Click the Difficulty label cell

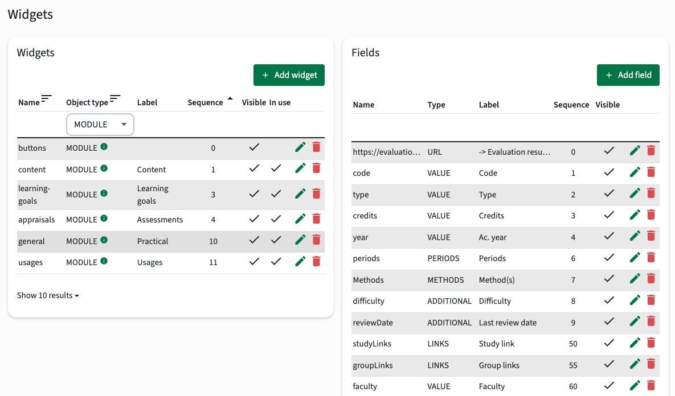[494, 301]
